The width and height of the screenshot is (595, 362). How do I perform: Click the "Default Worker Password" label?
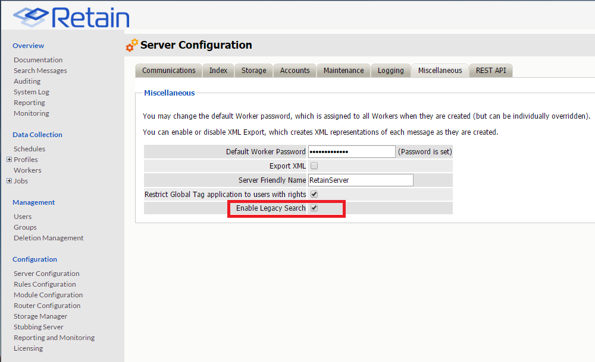[x=265, y=151]
